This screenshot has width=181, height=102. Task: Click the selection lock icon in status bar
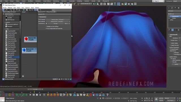[x=100, y=98]
